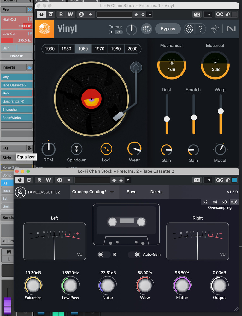Click the Flutter knob
The height and width of the screenshot is (316, 242).
(182, 285)
